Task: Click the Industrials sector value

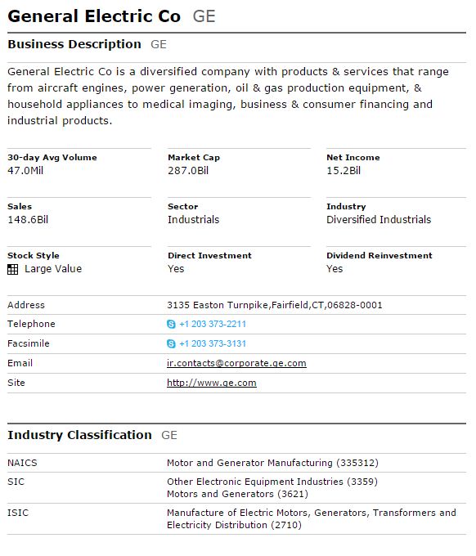Action: coord(193,219)
